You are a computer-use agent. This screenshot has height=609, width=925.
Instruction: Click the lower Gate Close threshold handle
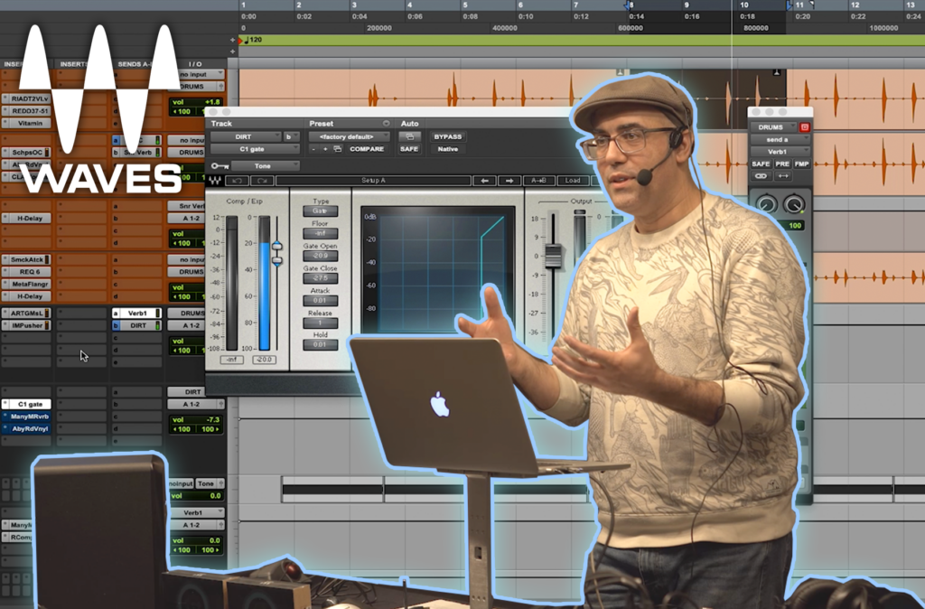click(276, 260)
